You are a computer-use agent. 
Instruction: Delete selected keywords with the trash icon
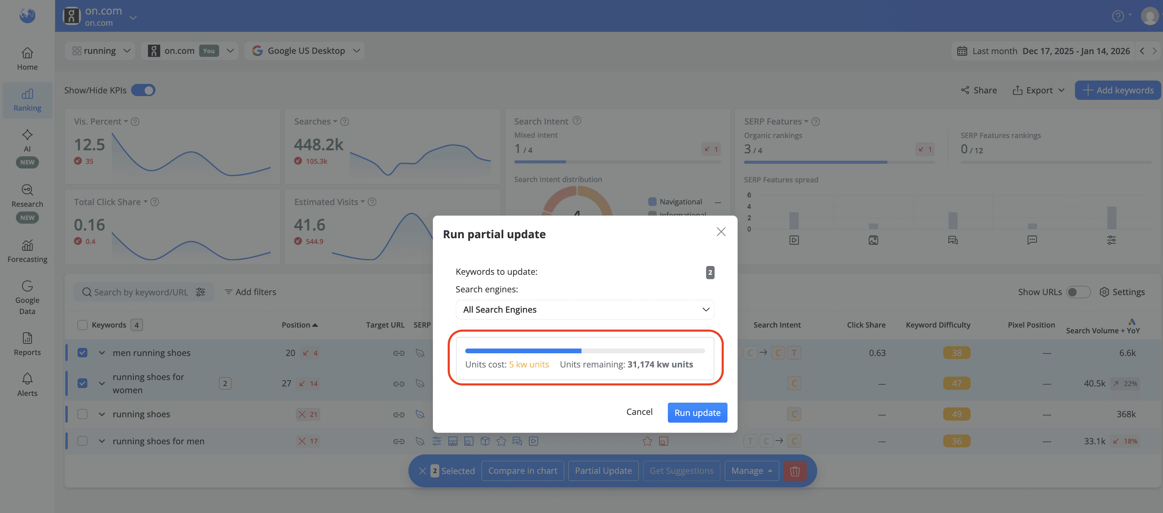click(x=795, y=471)
